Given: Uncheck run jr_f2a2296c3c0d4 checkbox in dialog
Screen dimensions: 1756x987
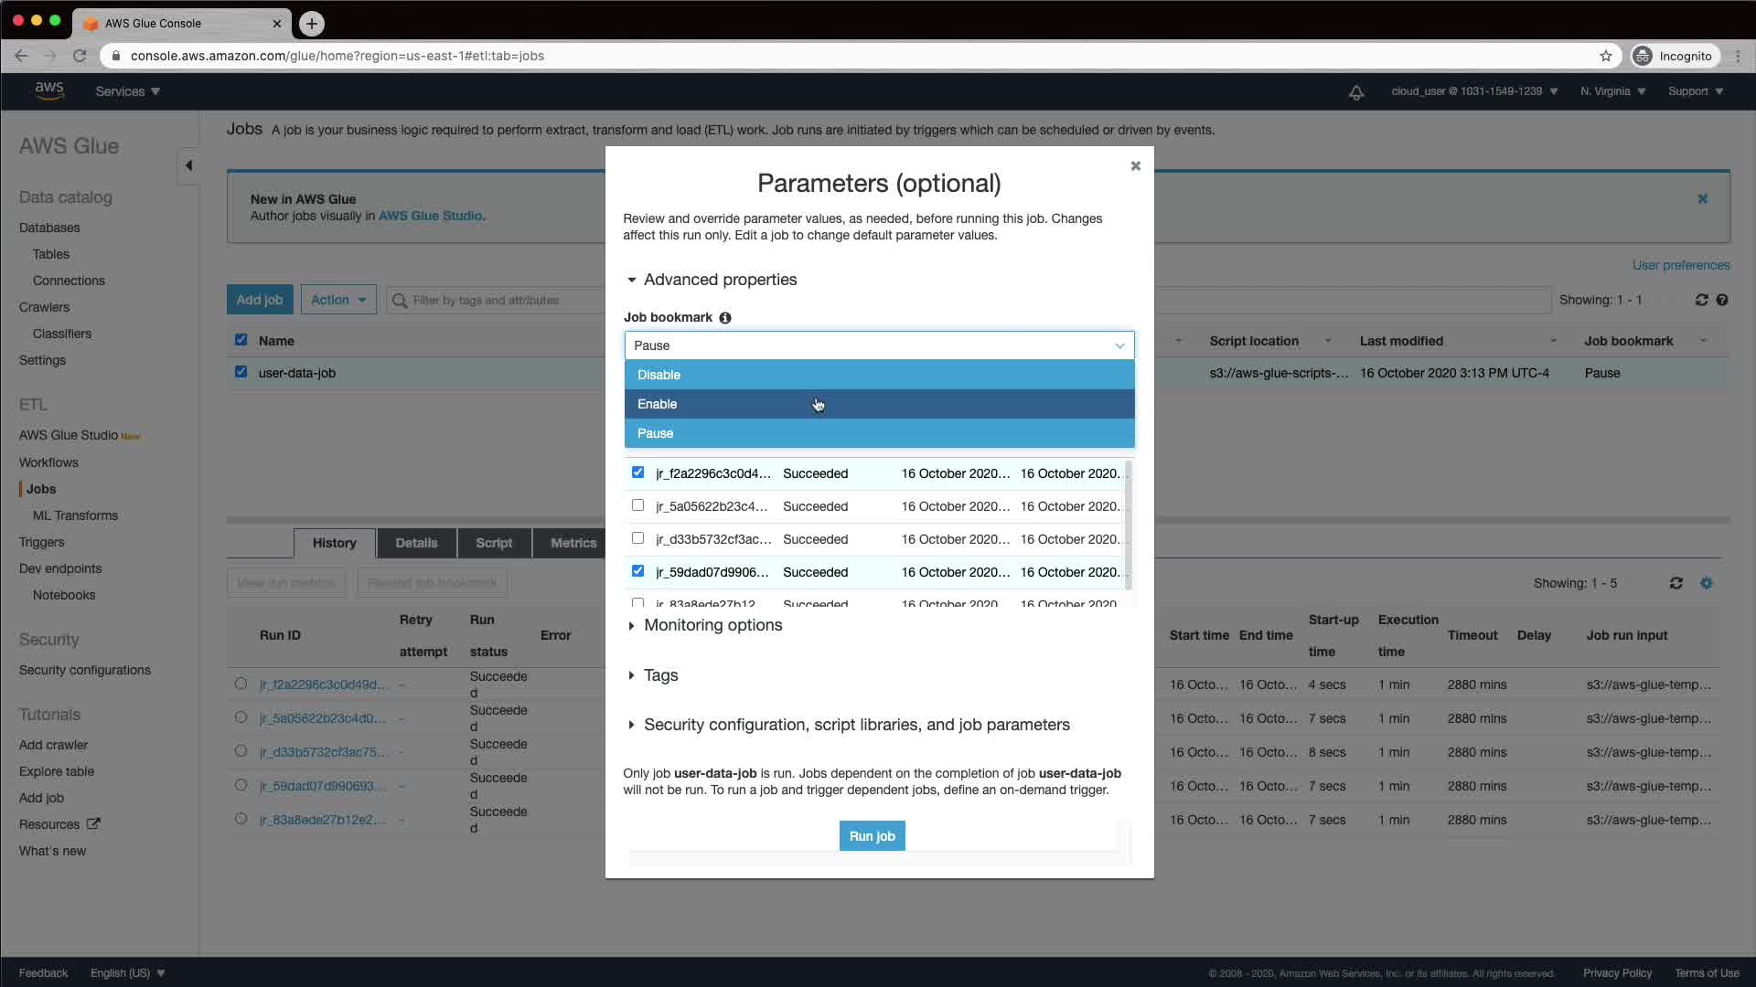Looking at the screenshot, I should (637, 472).
